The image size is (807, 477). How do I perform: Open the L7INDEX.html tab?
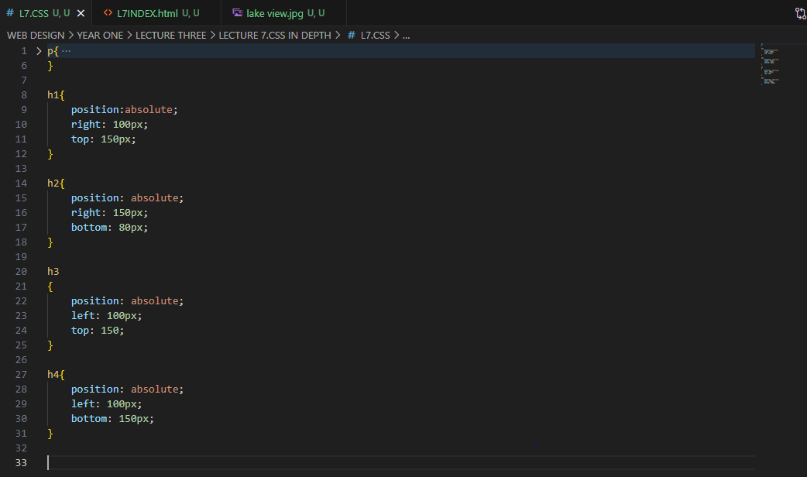coord(156,13)
